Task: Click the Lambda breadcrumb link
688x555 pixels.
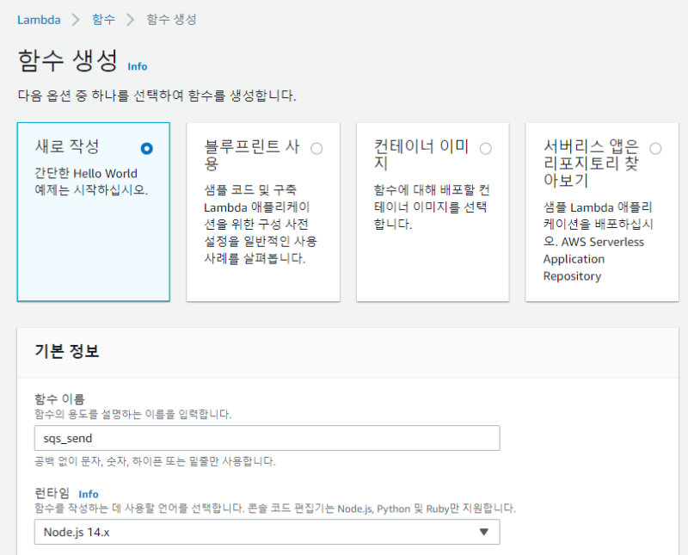Action: coord(39,19)
